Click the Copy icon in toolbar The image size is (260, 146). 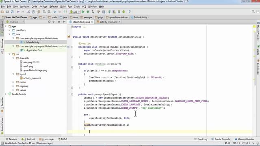point(33,12)
